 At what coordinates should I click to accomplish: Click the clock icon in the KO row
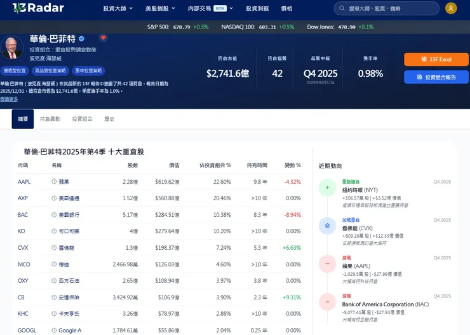(54, 231)
